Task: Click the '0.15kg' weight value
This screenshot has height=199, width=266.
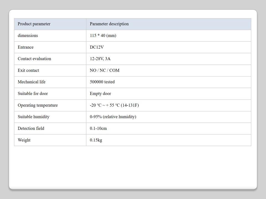Action: (96, 140)
